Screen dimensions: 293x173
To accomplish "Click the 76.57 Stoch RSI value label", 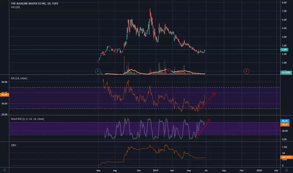I will point(285,125).
